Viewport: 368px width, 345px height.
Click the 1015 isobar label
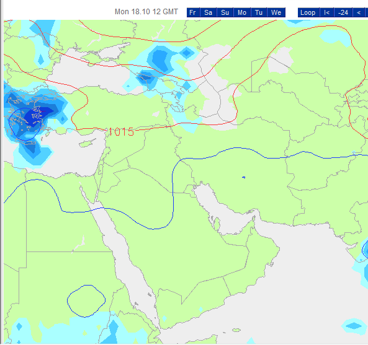click(x=121, y=132)
